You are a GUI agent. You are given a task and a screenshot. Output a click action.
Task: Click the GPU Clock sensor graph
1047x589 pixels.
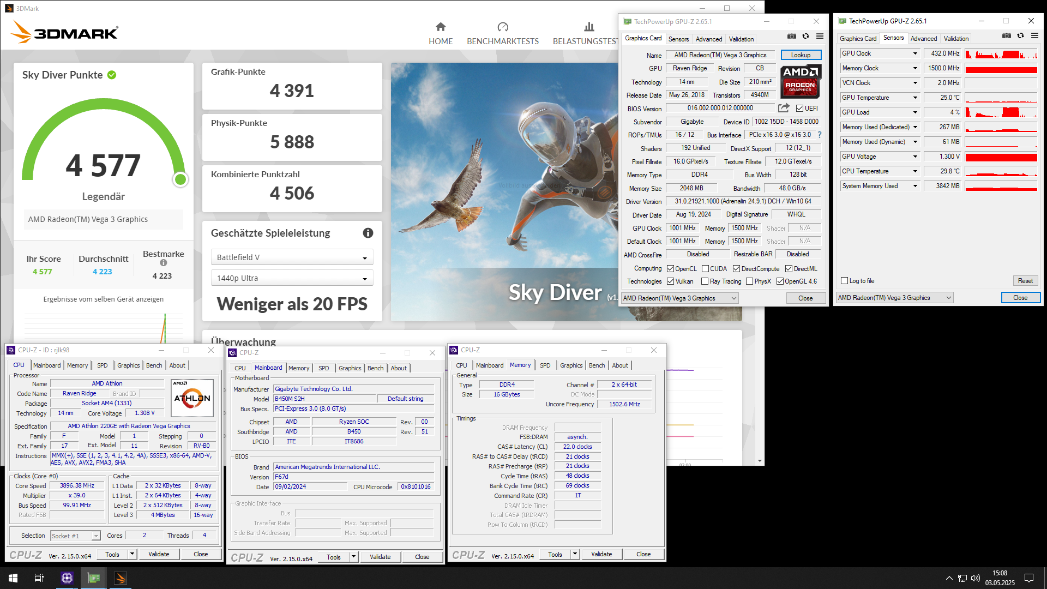(1001, 53)
